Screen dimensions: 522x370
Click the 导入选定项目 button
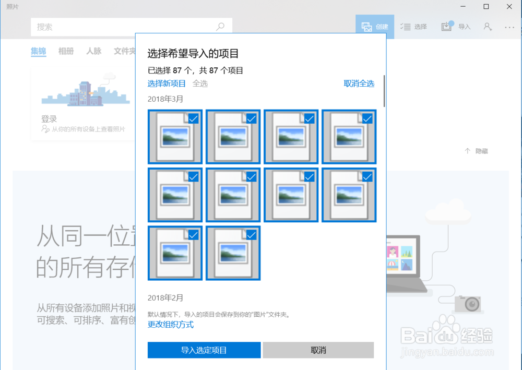tap(204, 350)
